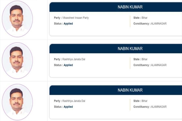Viewport: 182px width, 121px height.
Task: Click the first NABIN KUMAR name header
Action: pyautogui.click(x=130, y=7)
